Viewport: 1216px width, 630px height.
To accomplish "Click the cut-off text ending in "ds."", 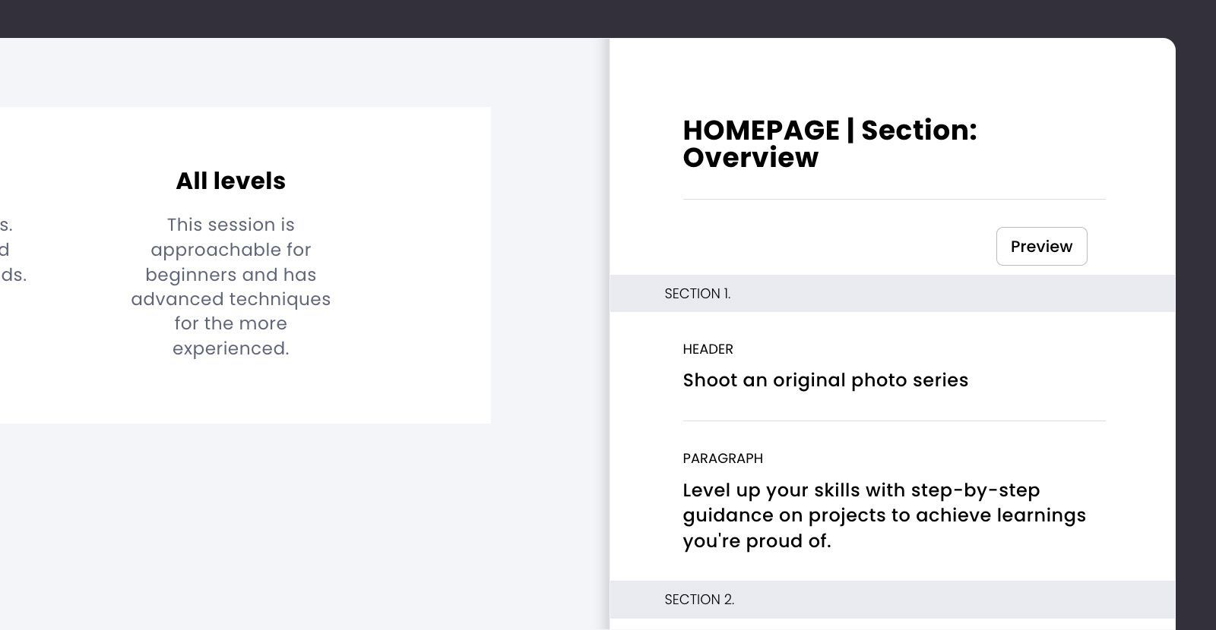I will click(13, 275).
